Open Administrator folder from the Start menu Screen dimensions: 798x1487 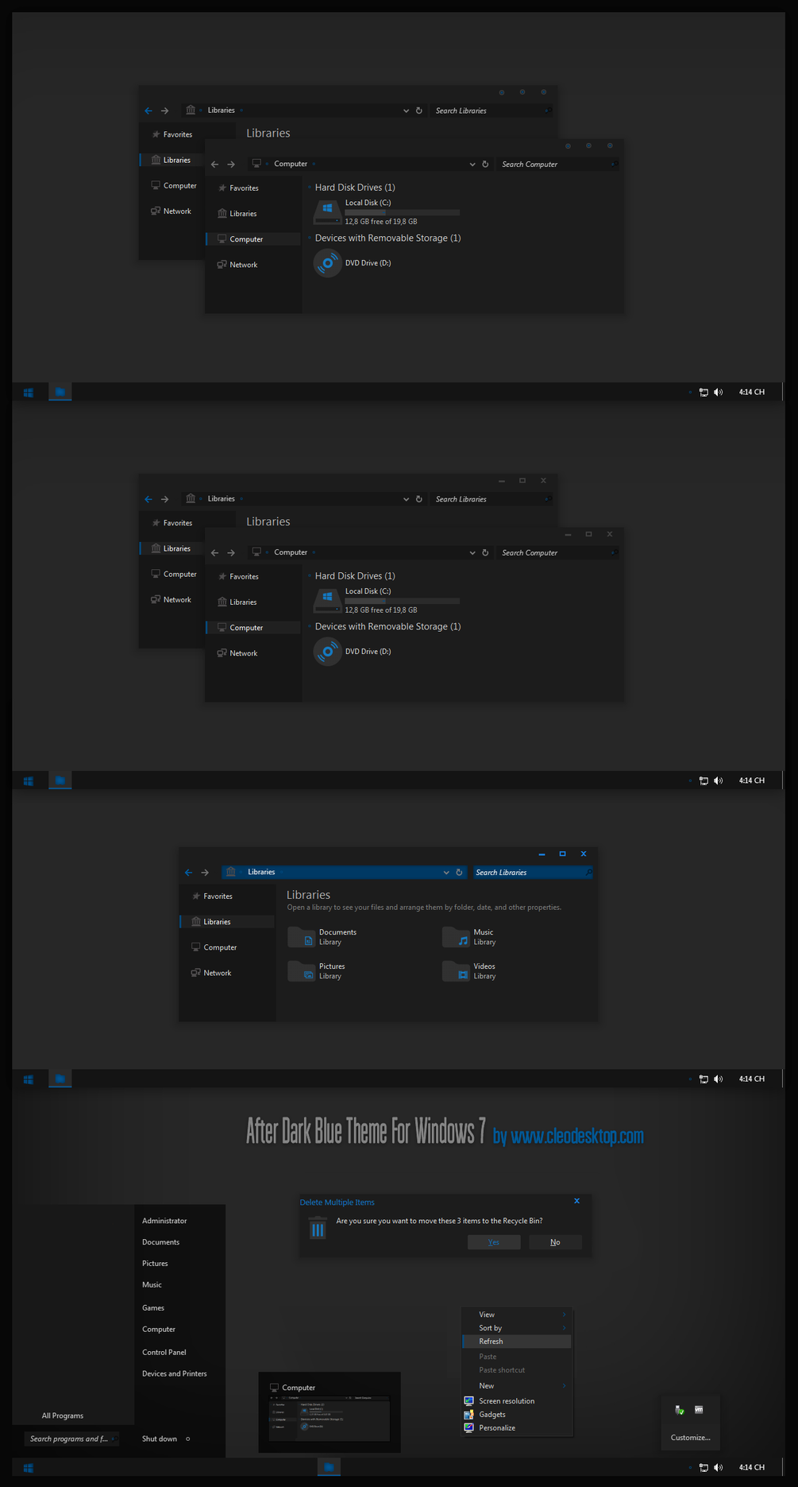click(x=164, y=1221)
